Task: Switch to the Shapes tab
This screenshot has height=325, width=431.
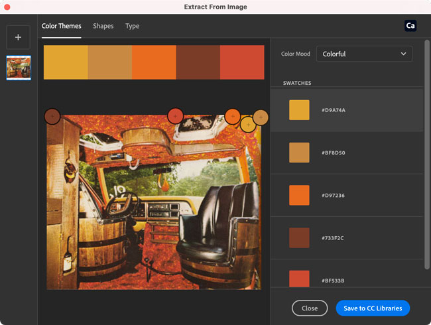Action: pos(103,26)
